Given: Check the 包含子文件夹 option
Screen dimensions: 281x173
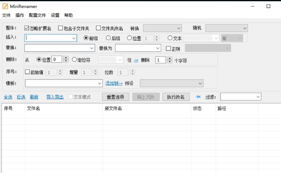Looking at the screenshot, I should (x=60, y=28).
